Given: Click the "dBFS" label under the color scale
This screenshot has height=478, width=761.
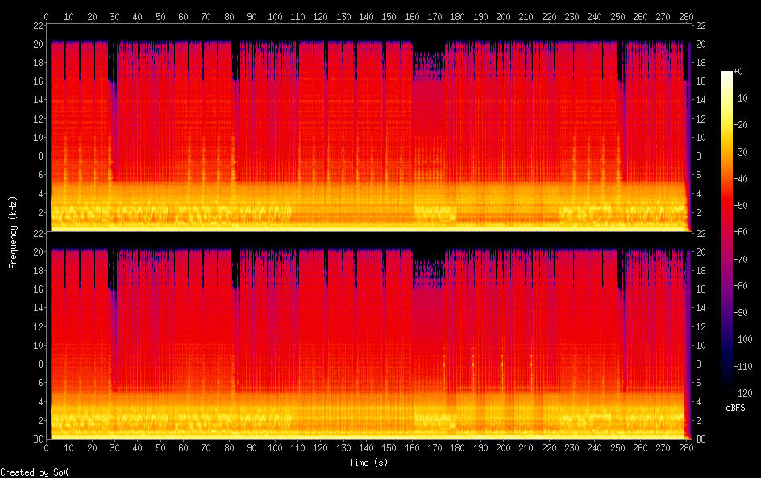Looking at the screenshot, I should (x=734, y=409).
